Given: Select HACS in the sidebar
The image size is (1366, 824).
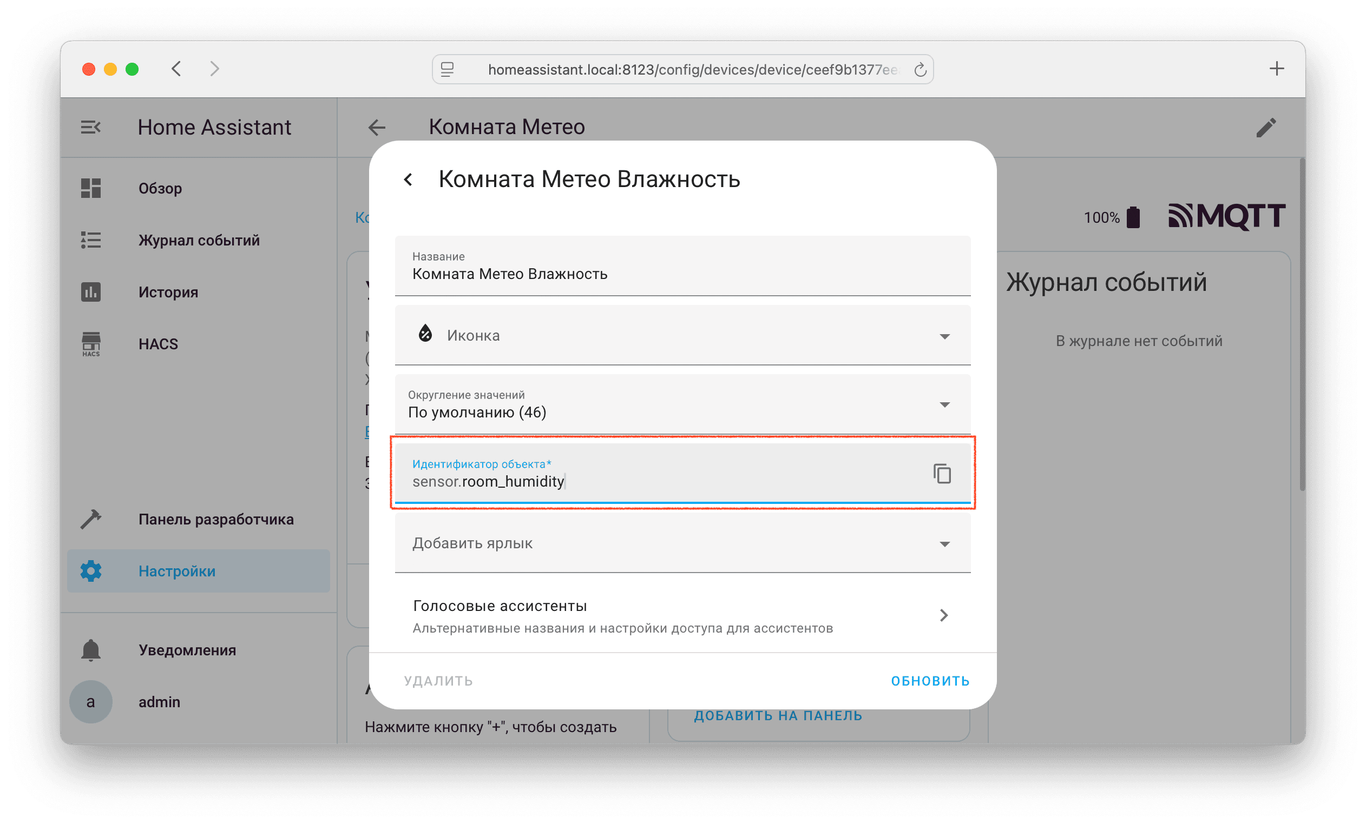Looking at the screenshot, I should 158,344.
